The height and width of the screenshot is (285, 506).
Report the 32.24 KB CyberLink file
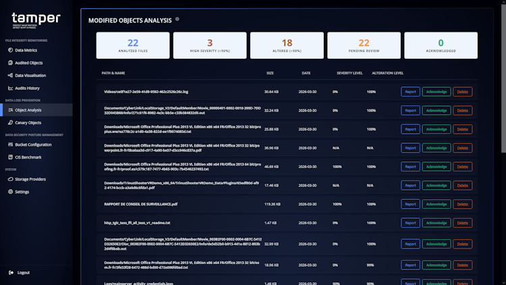410,111
